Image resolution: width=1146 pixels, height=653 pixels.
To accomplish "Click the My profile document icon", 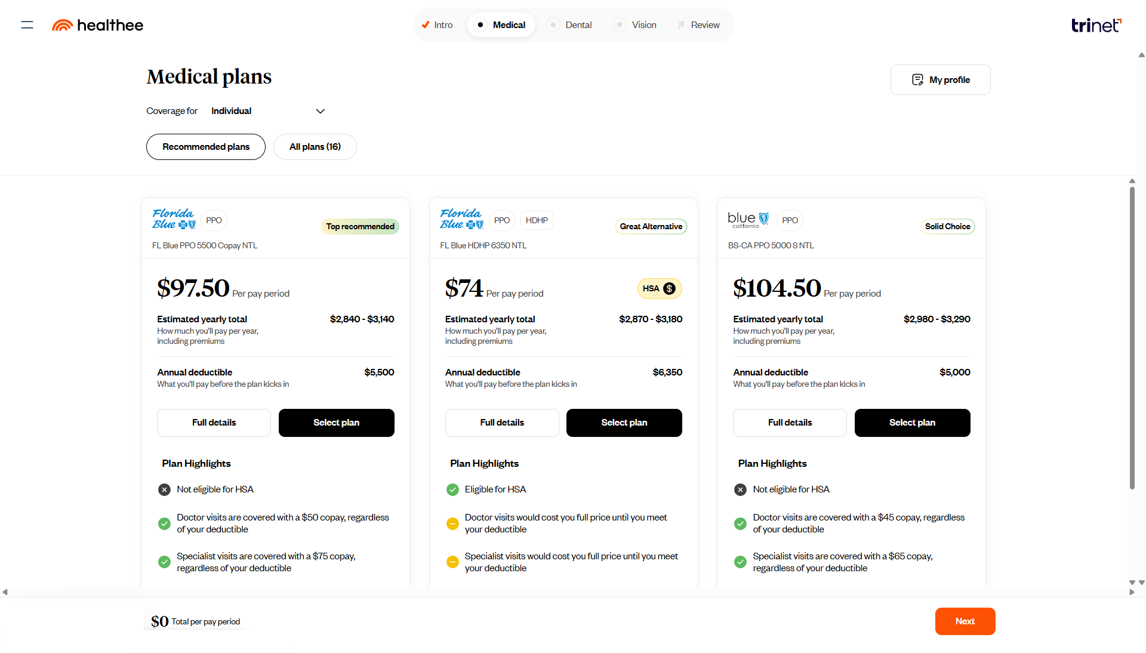I will click(917, 80).
